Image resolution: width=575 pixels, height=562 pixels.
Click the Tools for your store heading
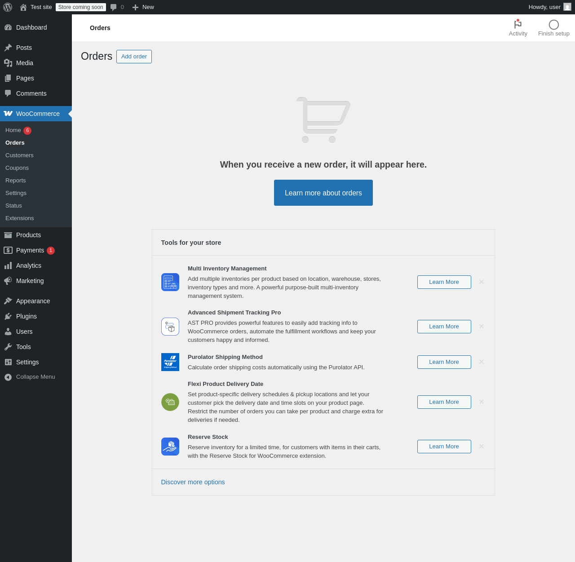point(191,243)
